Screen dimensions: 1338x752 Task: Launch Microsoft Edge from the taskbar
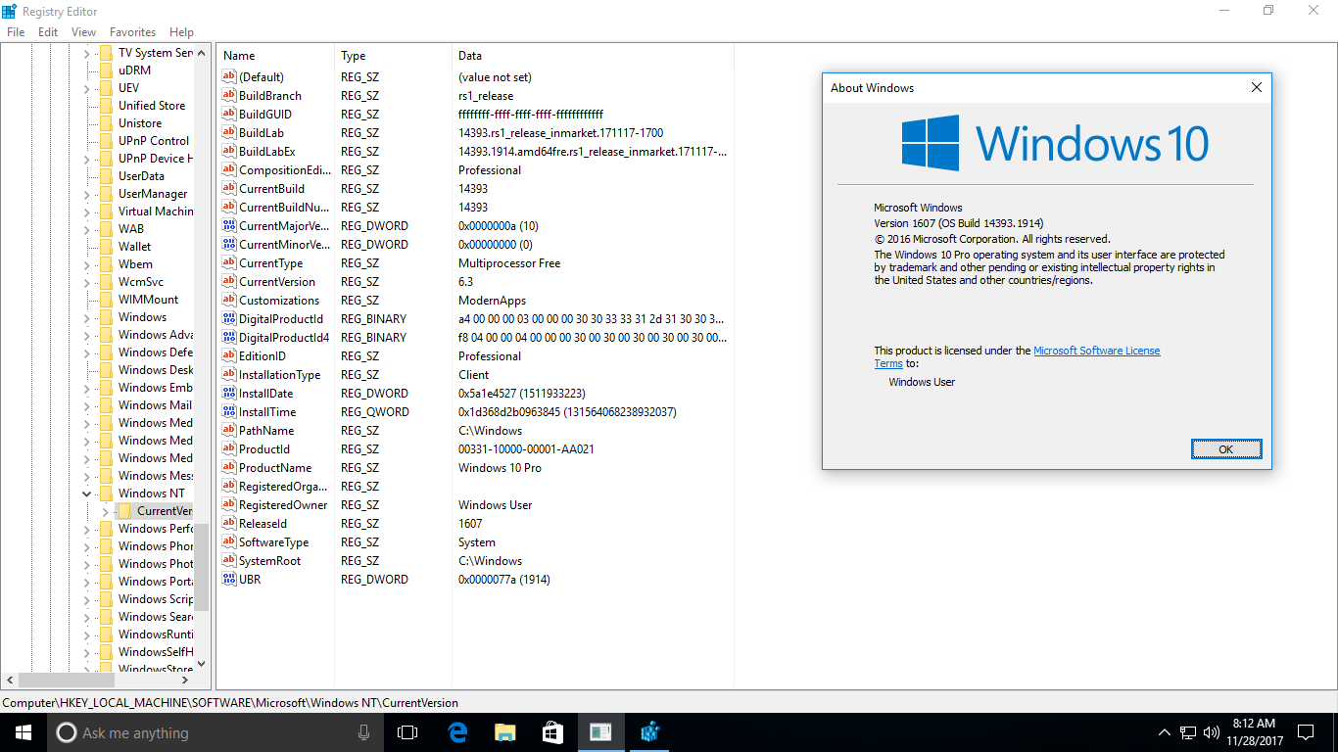click(x=457, y=732)
